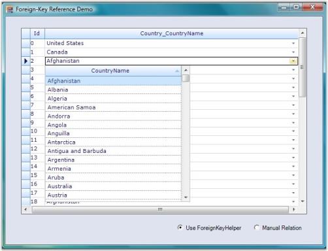Choose Albania in the dropdown list
The image size is (328, 251).
(113, 90)
